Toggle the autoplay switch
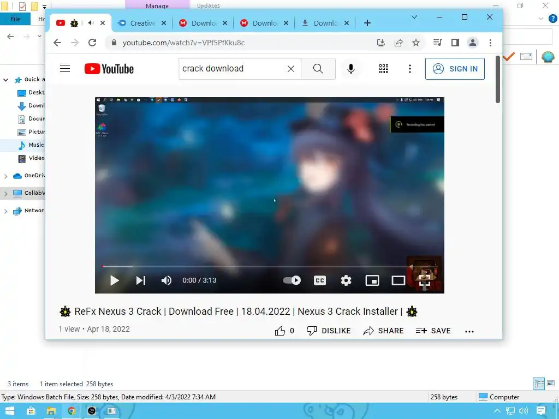Screen dimensions: 559x419 (x=292, y=280)
